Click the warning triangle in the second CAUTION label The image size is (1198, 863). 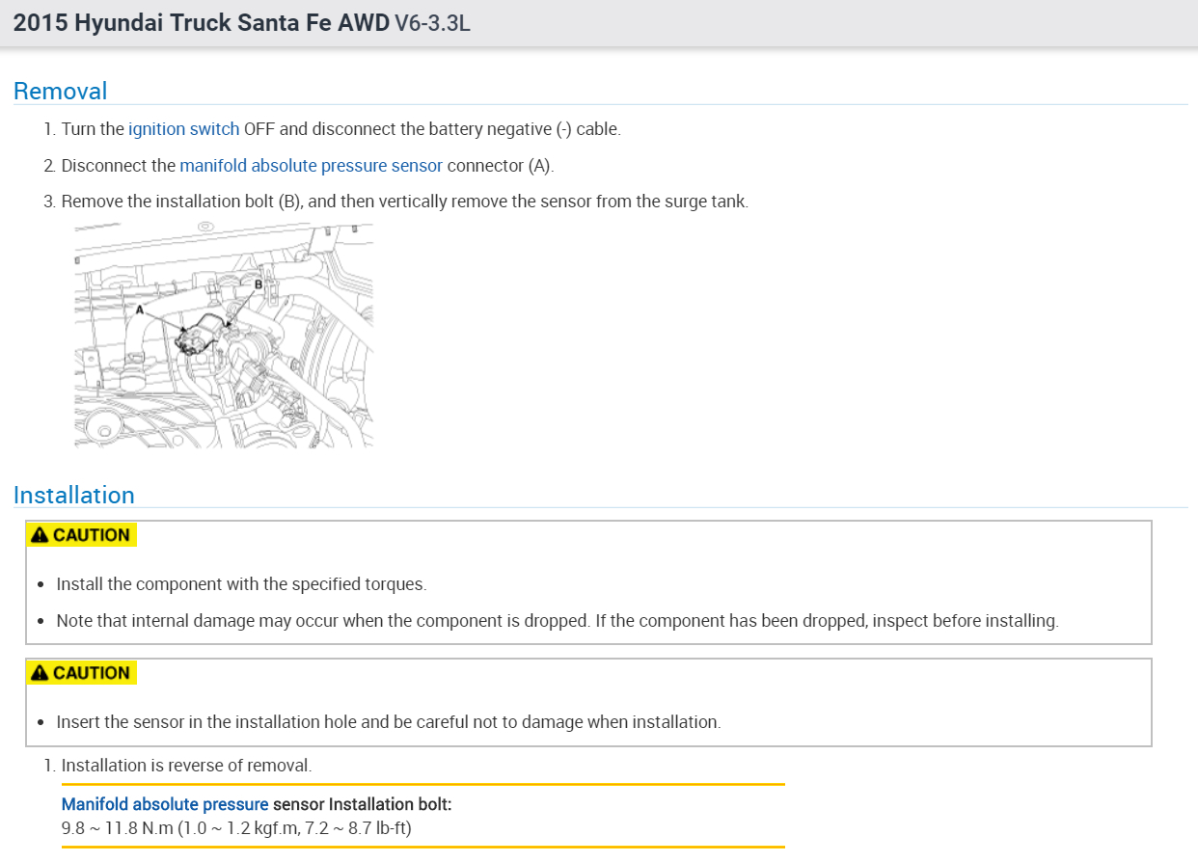(x=39, y=673)
